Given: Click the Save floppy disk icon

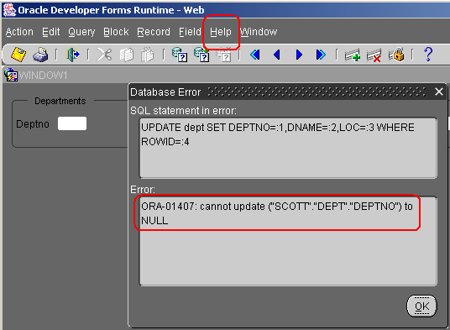Looking at the screenshot, I should click(x=18, y=55).
